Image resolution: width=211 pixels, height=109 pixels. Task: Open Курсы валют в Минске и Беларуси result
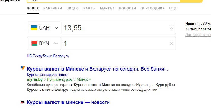(x=97, y=69)
